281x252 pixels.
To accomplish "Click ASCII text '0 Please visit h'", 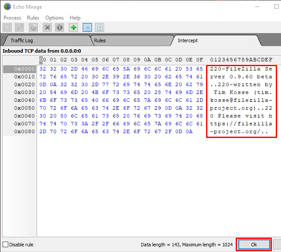I will click(x=241, y=116).
